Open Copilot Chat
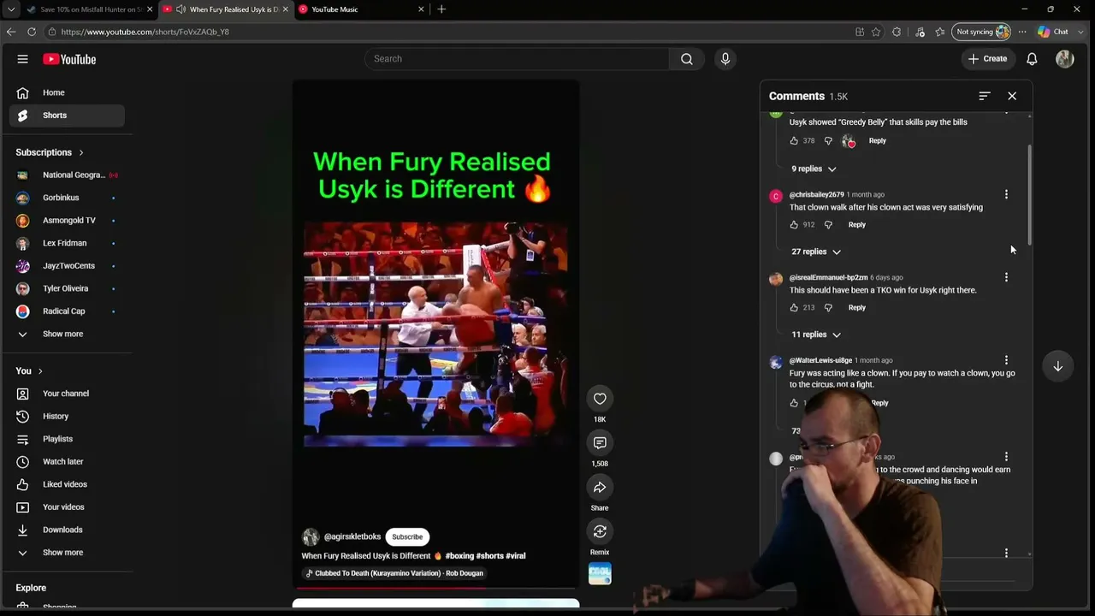 (x=1053, y=32)
